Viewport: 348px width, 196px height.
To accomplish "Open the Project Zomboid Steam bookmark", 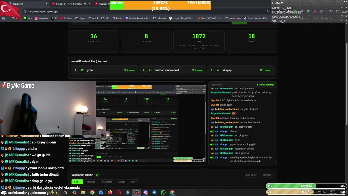I will click(x=256, y=18).
